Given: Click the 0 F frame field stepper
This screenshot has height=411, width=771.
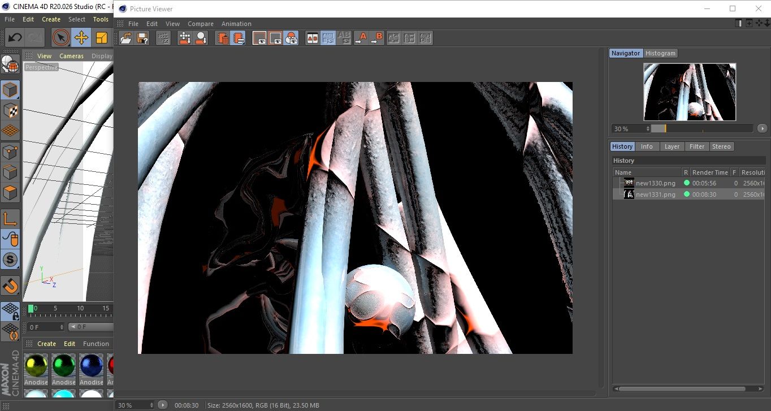Looking at the screenshot, I should [x=62, y=327].
